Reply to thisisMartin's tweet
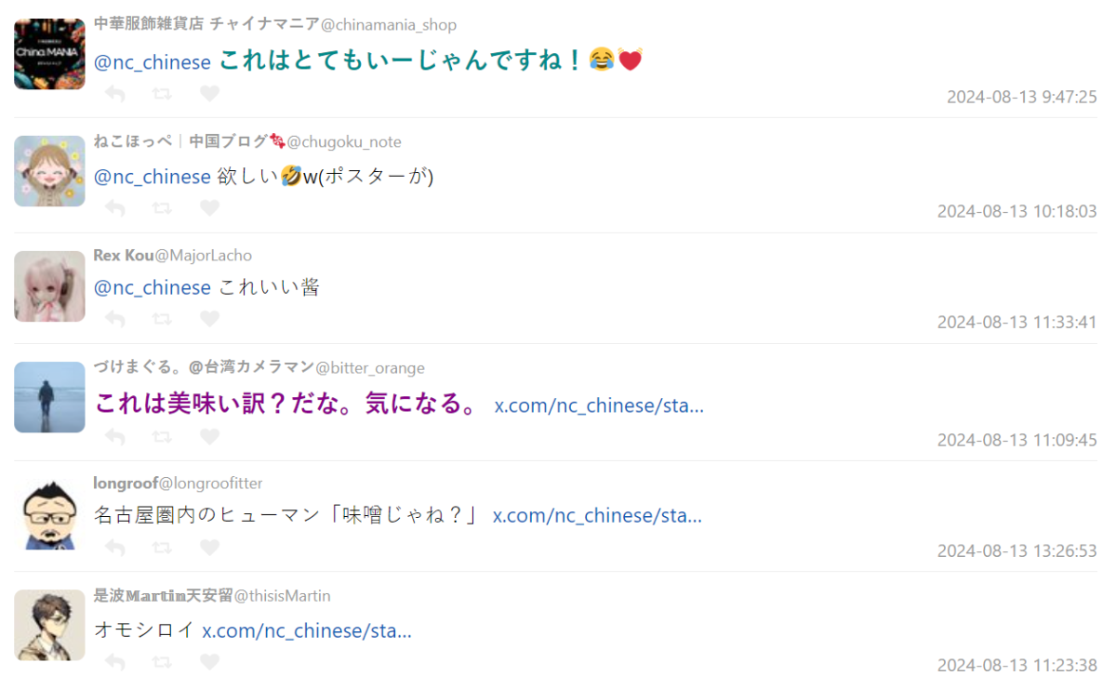 (115, 662)
